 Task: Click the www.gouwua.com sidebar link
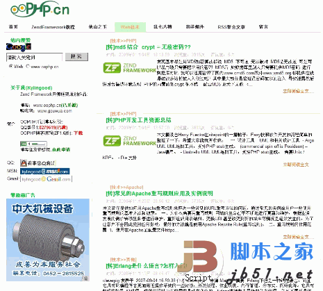pyautogui.click(x=55, y=111)
